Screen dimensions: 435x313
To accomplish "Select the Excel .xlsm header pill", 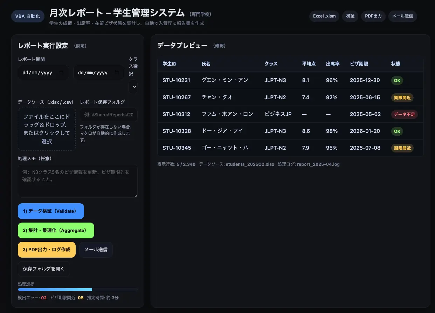I will click(324, 16).
